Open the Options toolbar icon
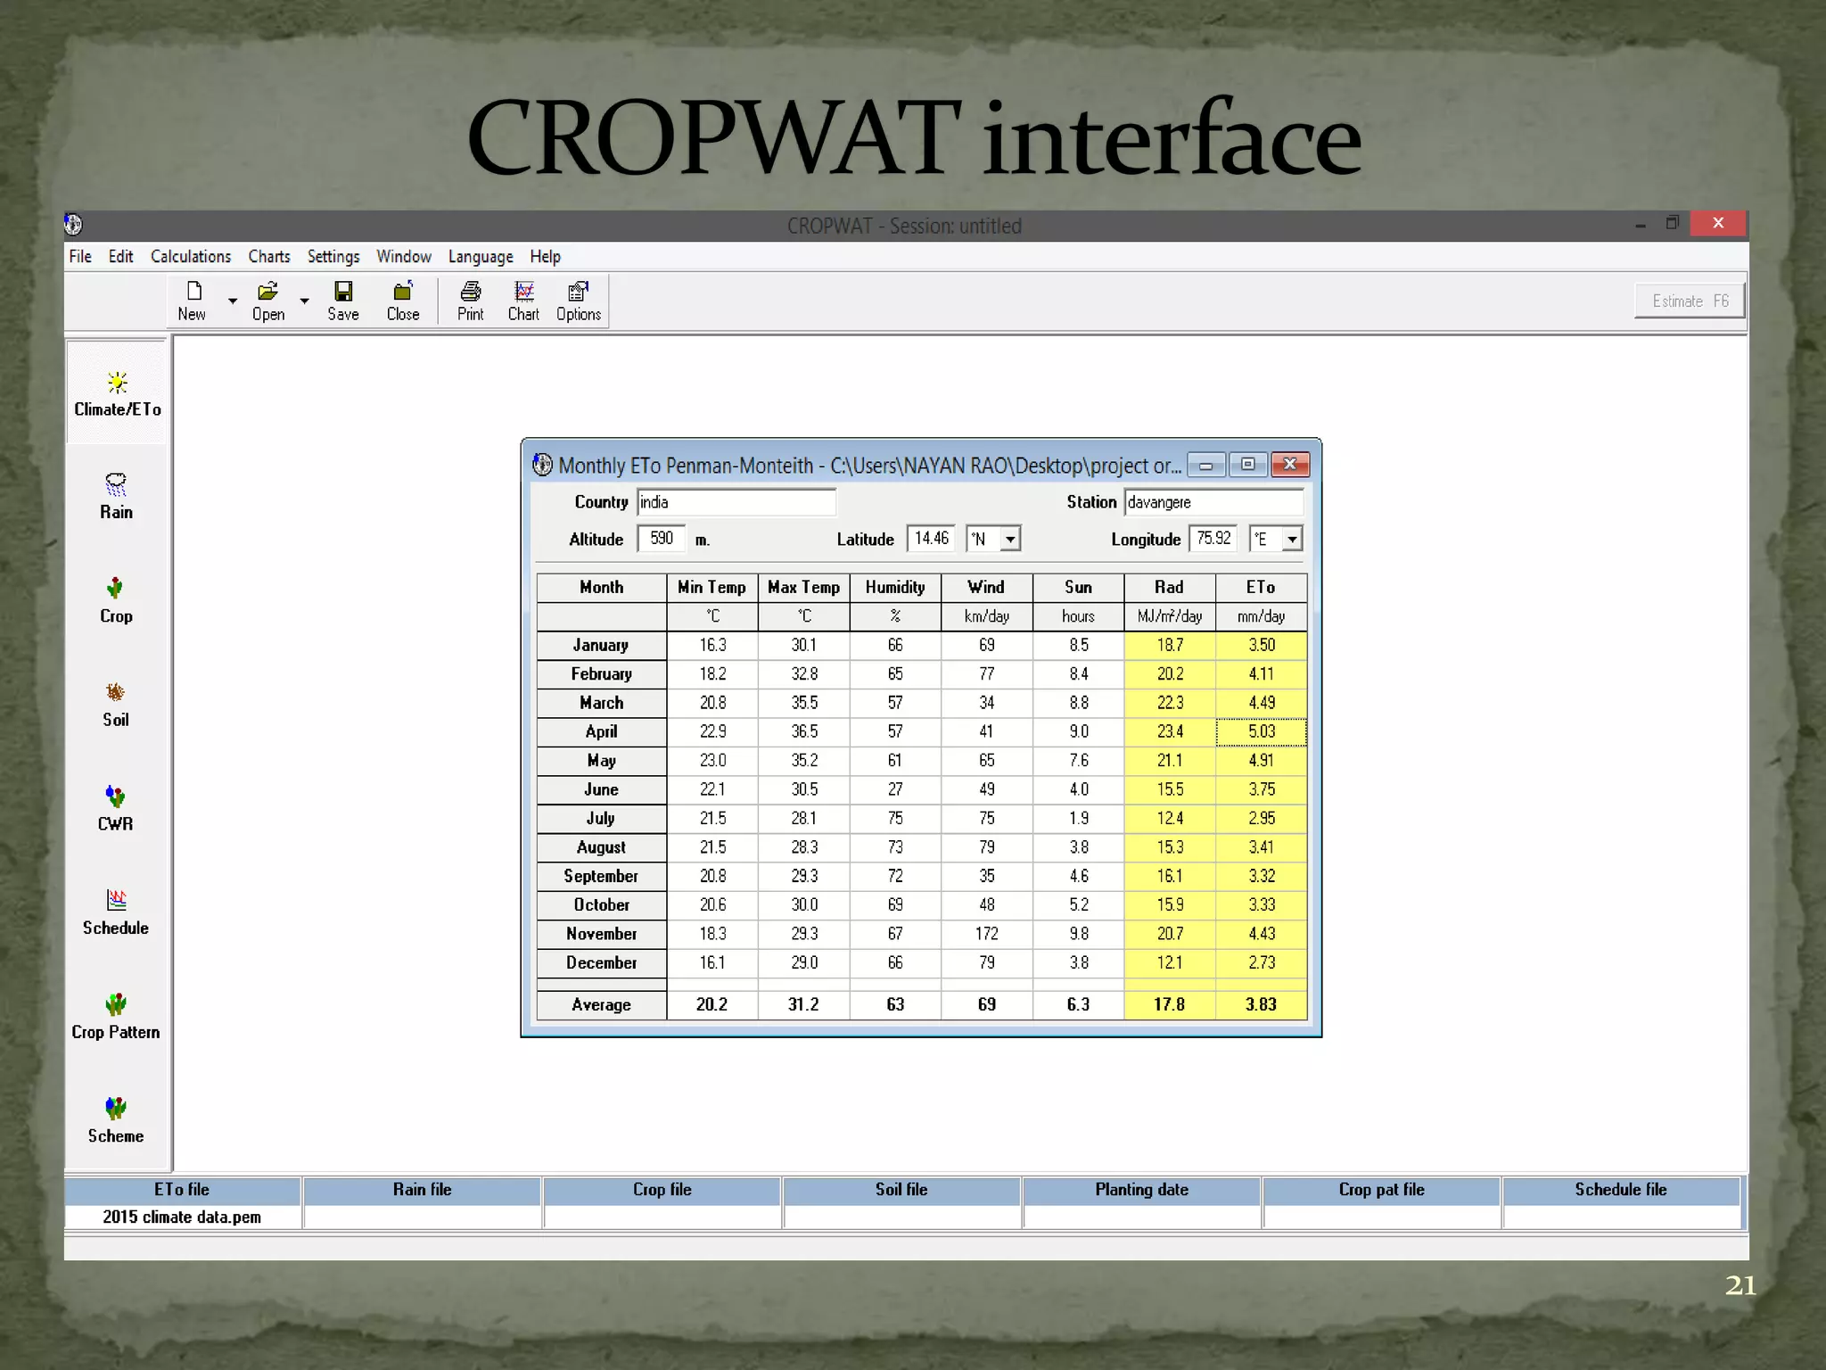The width and height of the screenshot is (1826, 1370). (579, 301)
